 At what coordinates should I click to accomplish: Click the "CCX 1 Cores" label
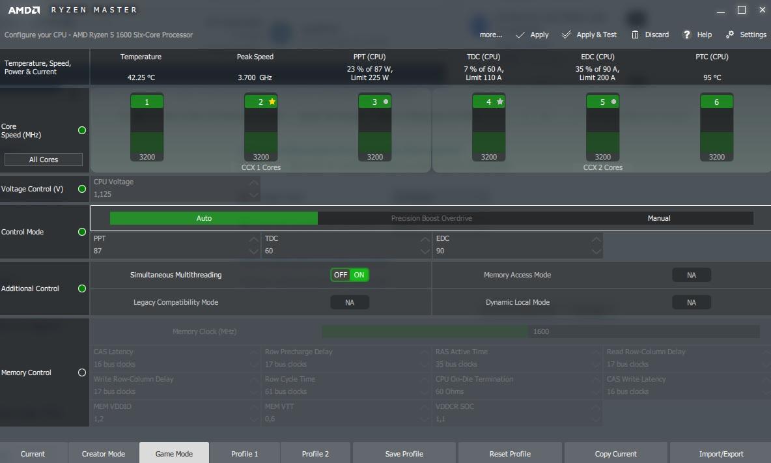(x=260, y=167)
